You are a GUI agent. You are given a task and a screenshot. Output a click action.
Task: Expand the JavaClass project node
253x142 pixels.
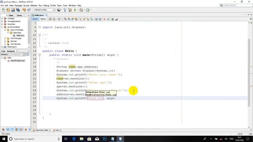(2, 24)
